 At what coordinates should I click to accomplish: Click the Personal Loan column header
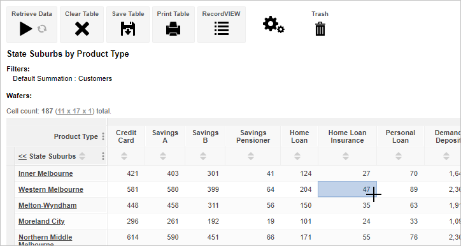tap(401, 136)
